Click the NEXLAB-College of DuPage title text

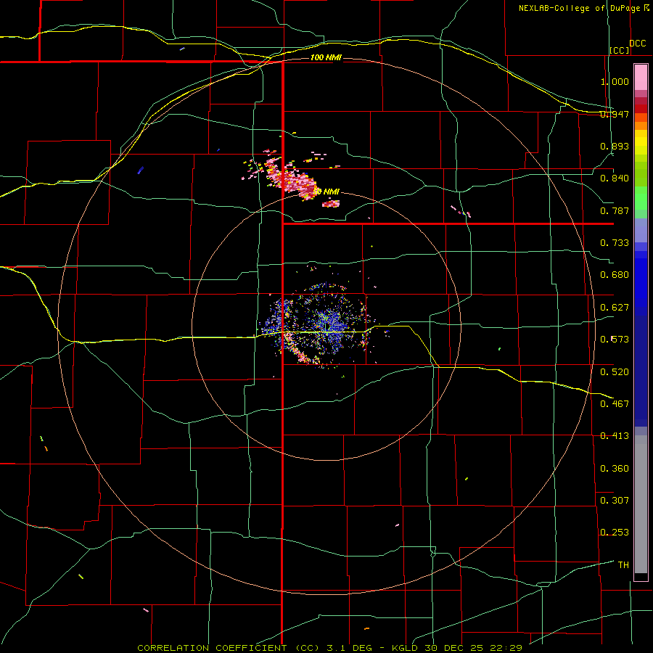[x=583, y=8]
